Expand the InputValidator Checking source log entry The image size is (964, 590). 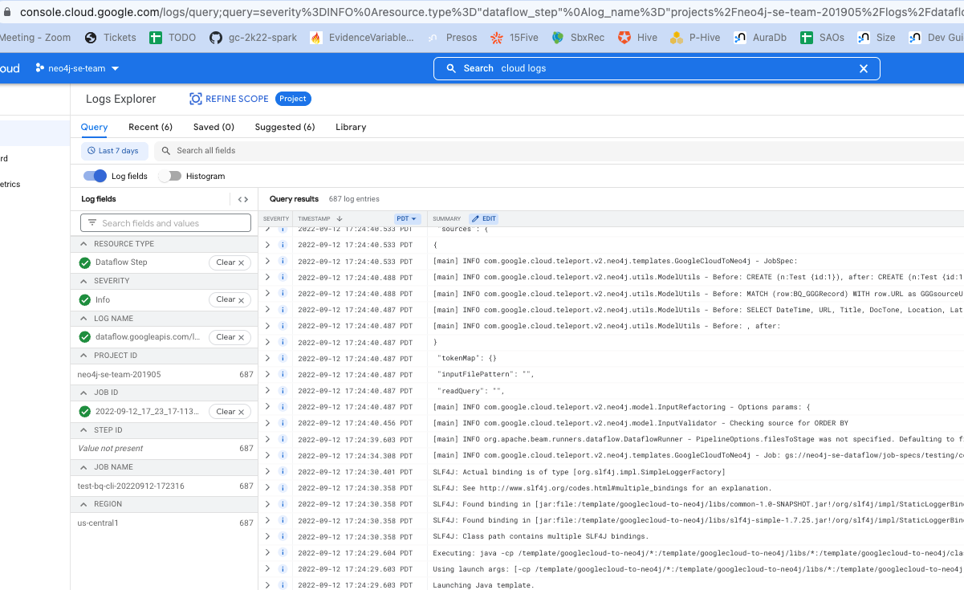[268, 423]
